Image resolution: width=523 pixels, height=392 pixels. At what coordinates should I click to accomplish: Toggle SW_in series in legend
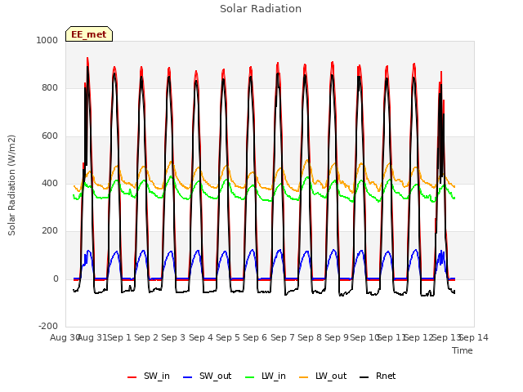tap(149, 376)
